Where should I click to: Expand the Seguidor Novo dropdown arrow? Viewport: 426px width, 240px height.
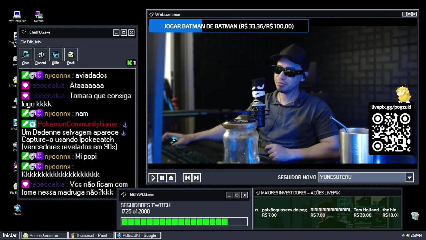coord(410,177)
